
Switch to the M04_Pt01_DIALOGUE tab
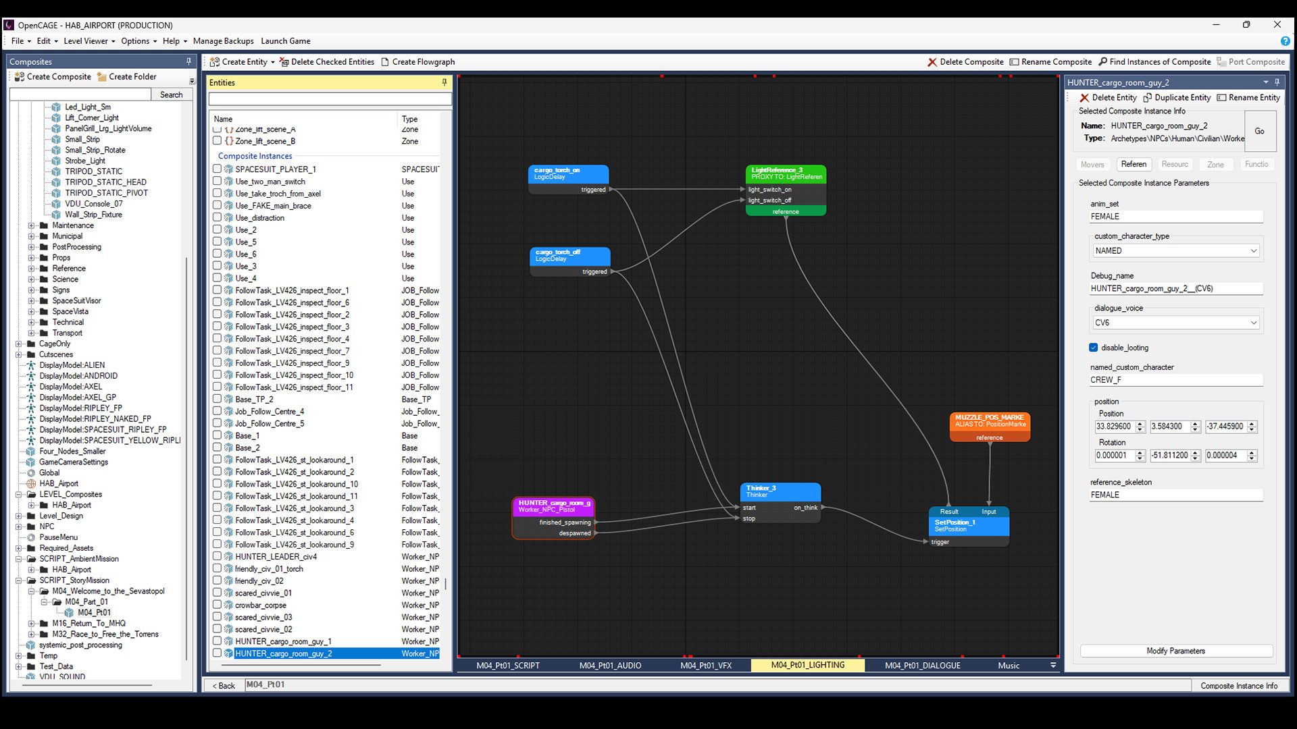(923, 666)
